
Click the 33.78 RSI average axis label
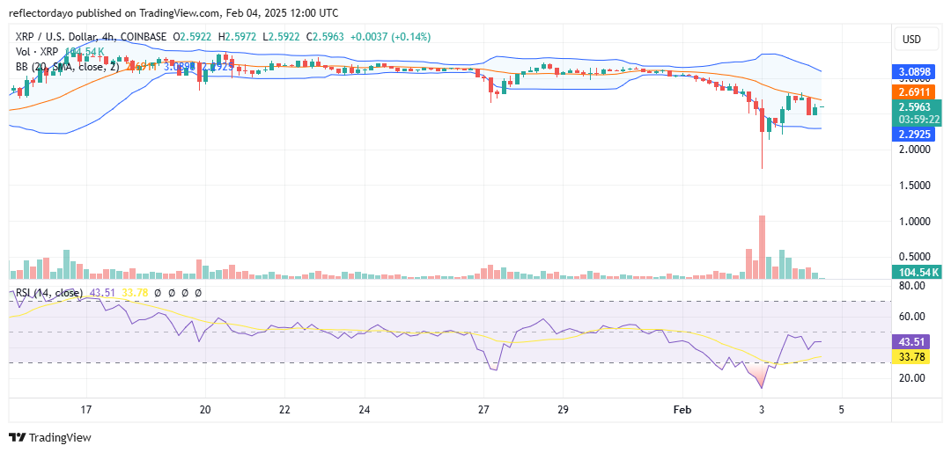pos(913,357)
